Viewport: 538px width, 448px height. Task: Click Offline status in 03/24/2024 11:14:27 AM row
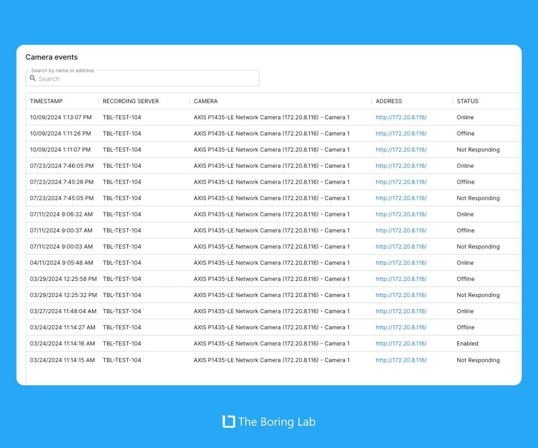466,327
